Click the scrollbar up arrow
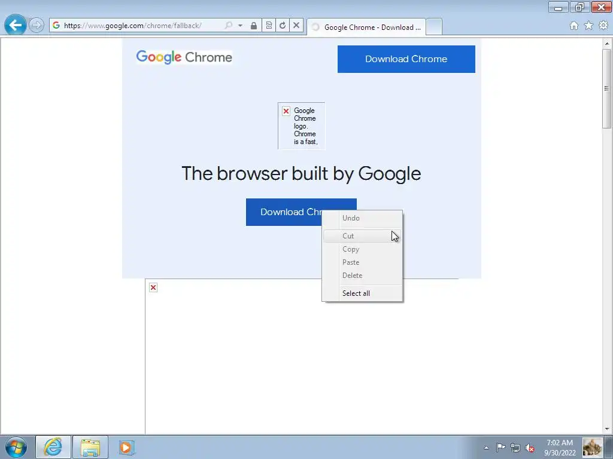 607,42
